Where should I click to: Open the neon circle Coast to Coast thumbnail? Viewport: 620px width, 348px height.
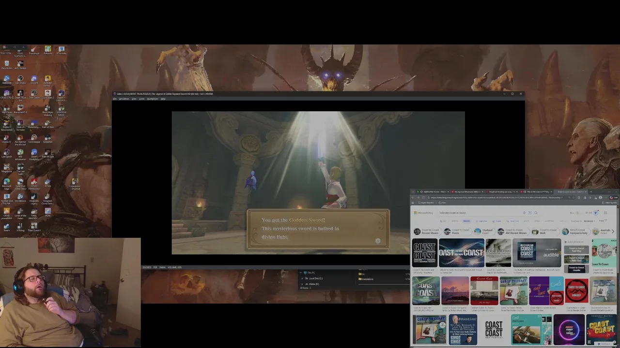[x=569, y=329]
